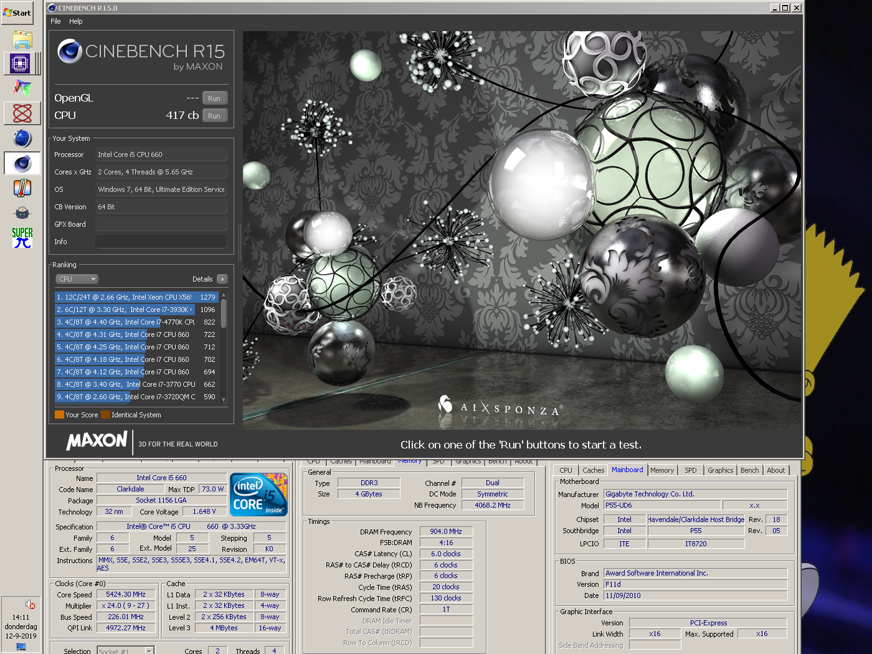Click Core Speed value 5424.30 MHz
Screen dimensions: 872x654
(126, 594)
